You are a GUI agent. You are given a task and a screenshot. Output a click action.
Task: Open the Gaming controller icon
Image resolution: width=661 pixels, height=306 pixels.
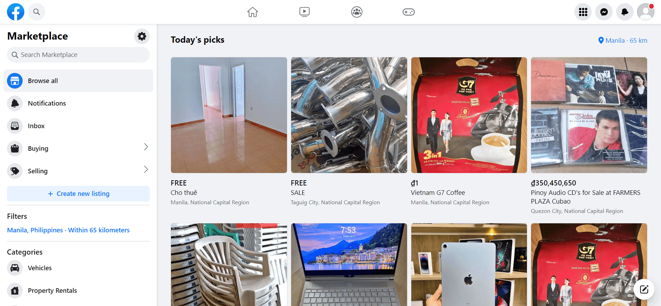click(x=409, y=12)
